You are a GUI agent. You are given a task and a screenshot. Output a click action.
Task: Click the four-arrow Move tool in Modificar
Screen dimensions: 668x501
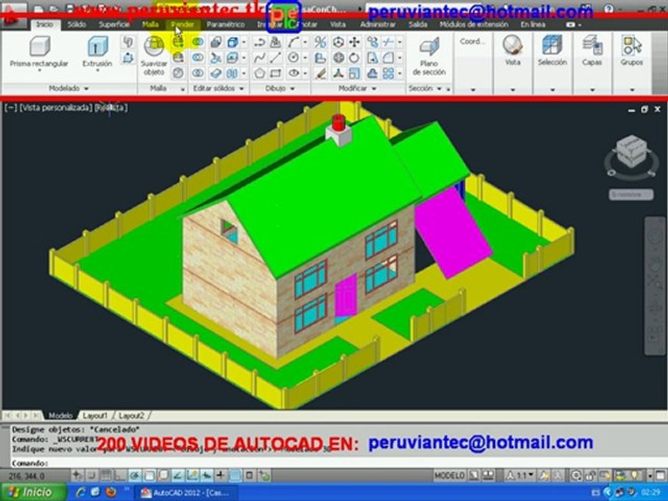354,42
